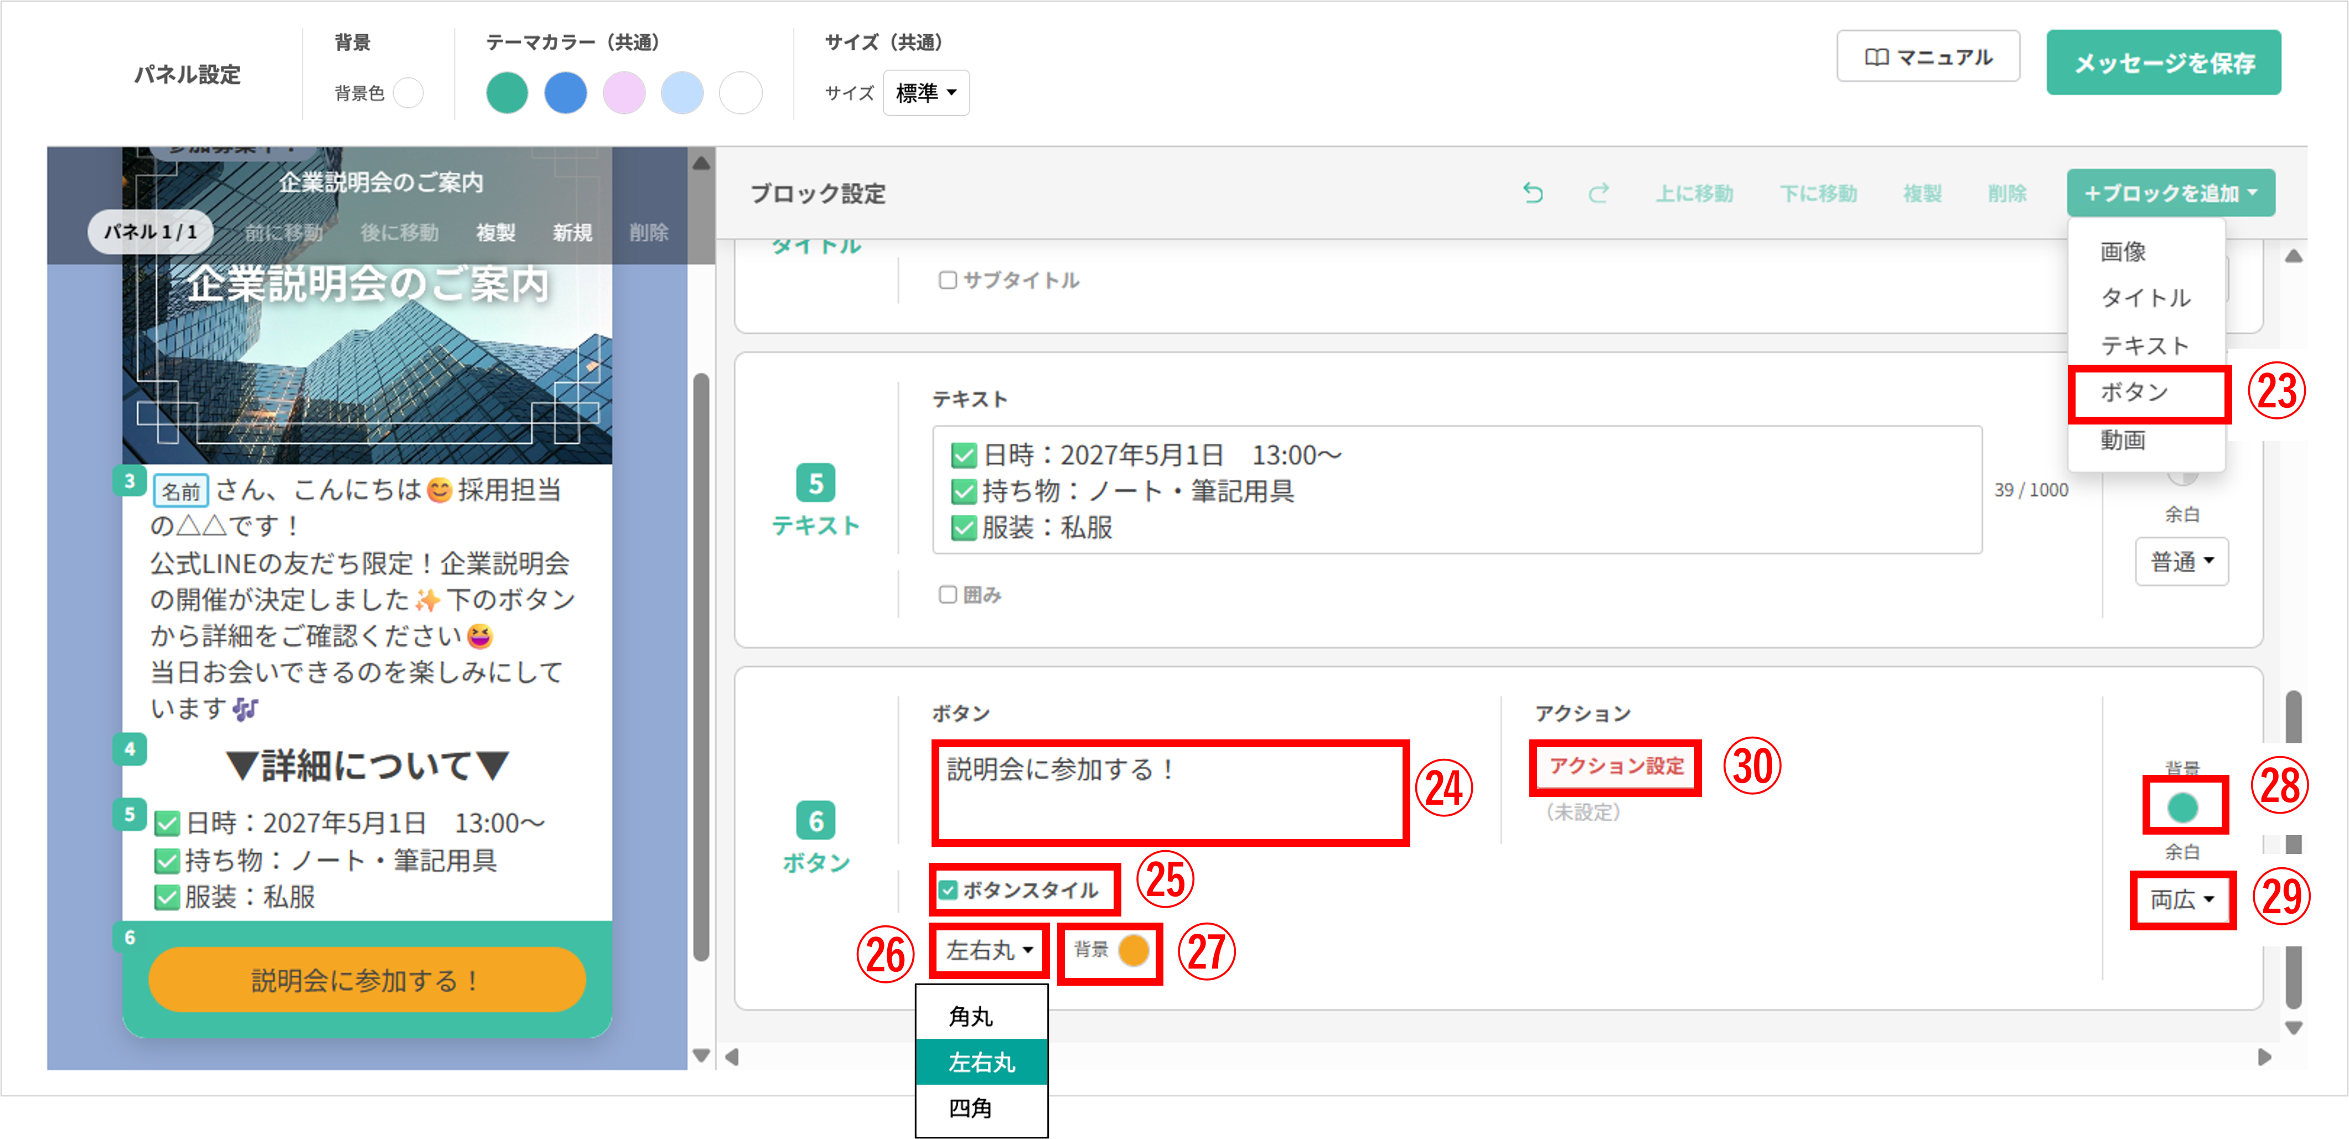This screenshot has width=2349, height=1139.
Task: Enable the サブタイトル checkbox
Action: coord(948,281)
